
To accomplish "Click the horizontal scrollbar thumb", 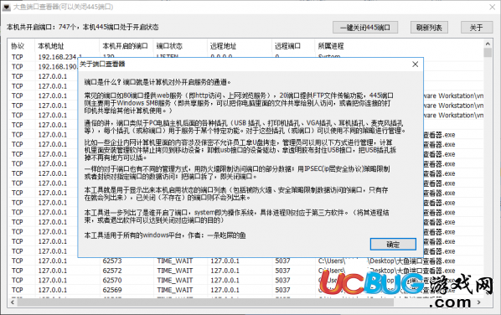I will 205,302.
